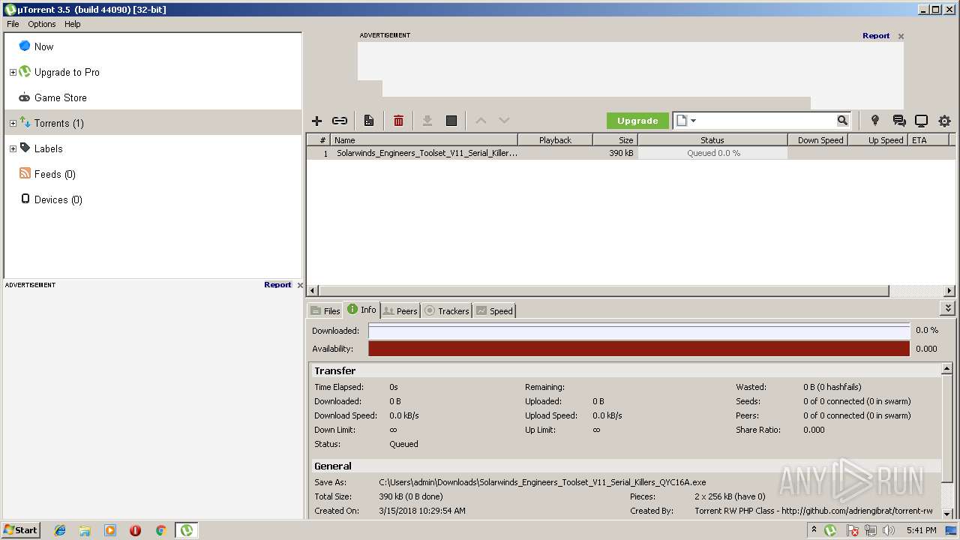Image resolution: width=960 pixels, height=540 pixels.
Task: Click the red Availability bar
Action: pos(639,349)
